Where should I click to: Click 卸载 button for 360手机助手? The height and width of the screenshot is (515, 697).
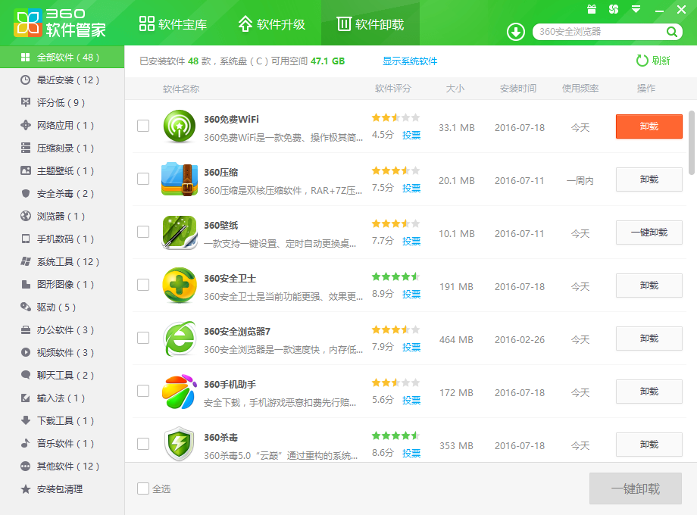649,392
